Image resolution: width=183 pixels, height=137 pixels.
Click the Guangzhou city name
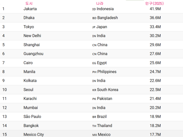click(33, 54)
